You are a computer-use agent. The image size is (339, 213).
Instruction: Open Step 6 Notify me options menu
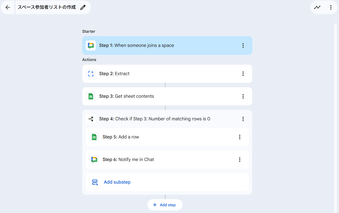[x=239, y=160]
